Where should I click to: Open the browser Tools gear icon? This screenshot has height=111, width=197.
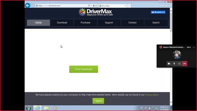tap(170, 6)
